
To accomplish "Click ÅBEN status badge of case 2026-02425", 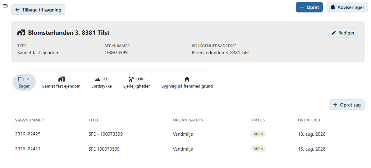I will click(258, 134).
